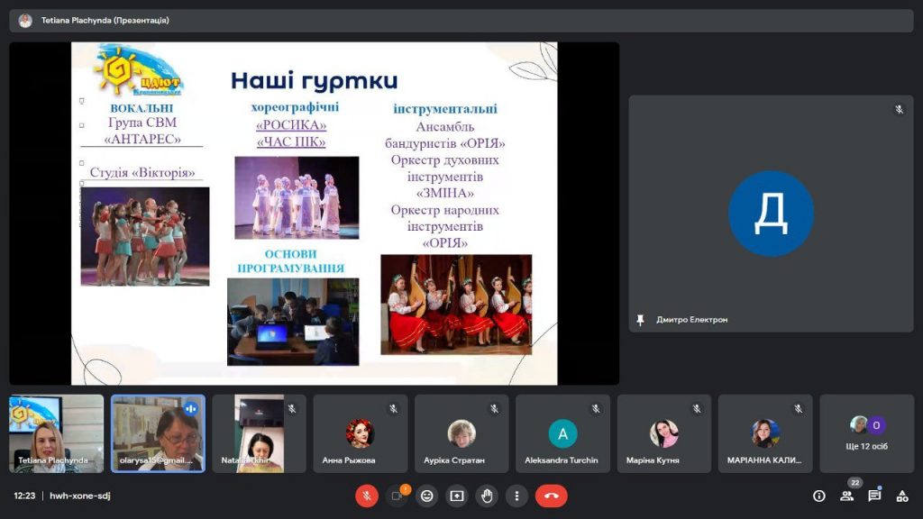This screenshot has width=923, height=519.
Task: Click the presenter name at top-left
Action: pos(105,20)
